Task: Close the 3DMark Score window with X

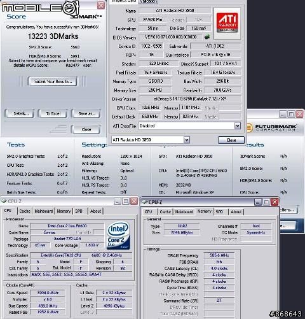Action: tap(101, 5)
